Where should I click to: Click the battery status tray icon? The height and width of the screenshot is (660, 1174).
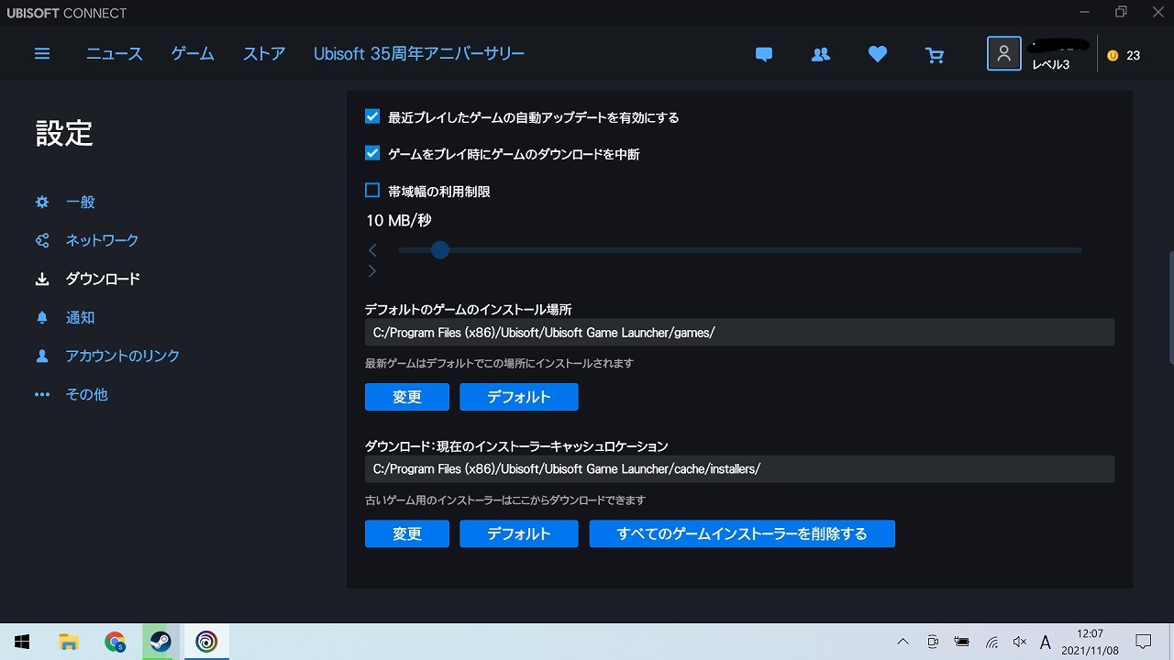[x=962, y=642]
